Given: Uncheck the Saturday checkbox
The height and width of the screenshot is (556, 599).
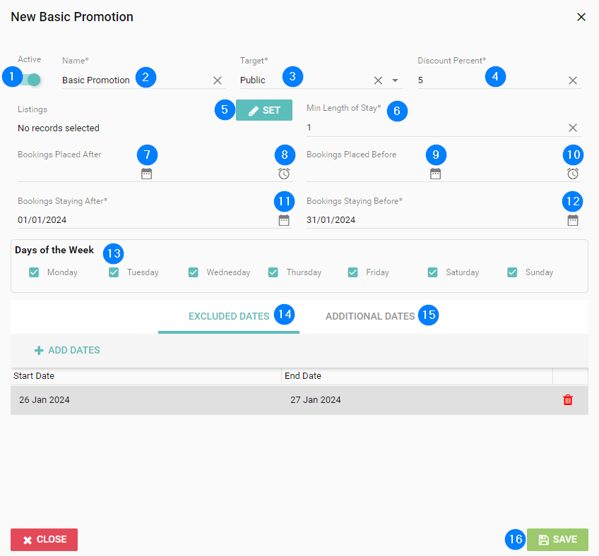Looking at the screenshot, I should [x=433, y=272].
